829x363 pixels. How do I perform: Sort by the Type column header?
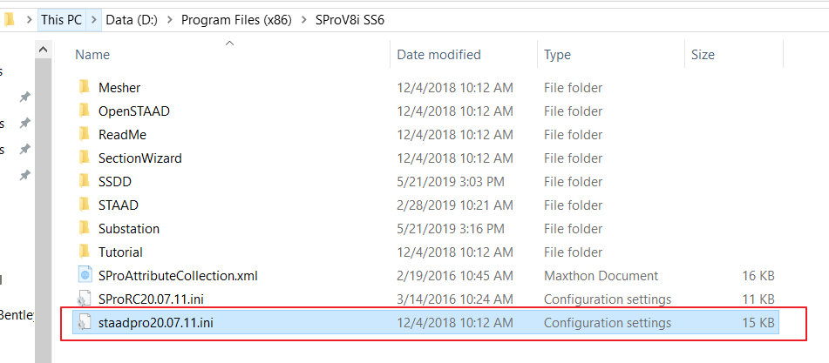tap(557, 55)
